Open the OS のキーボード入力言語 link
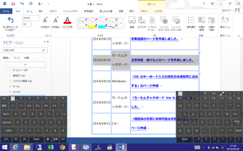243x151 pixels. pos(164,81)
